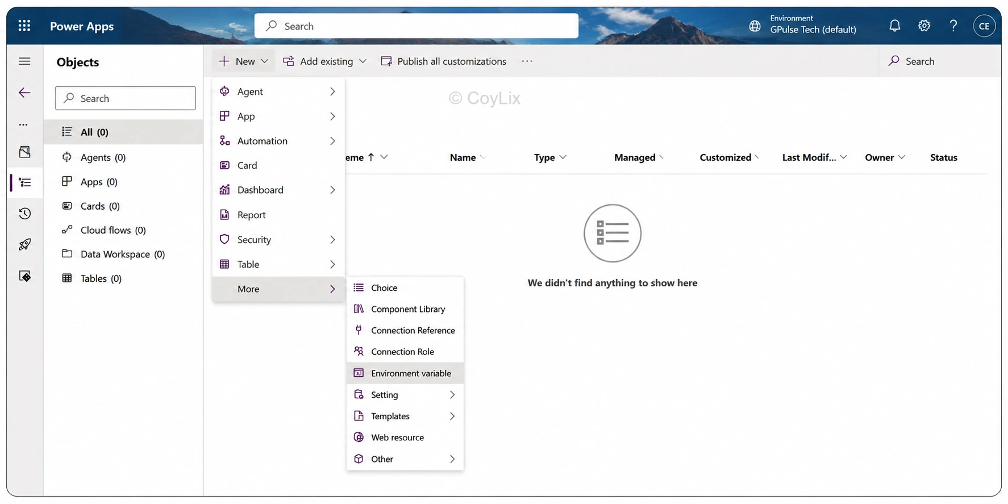Select the Objects tree icon in left rail
The width and height of the screenshot is (1008, 504).
[25, 182]
